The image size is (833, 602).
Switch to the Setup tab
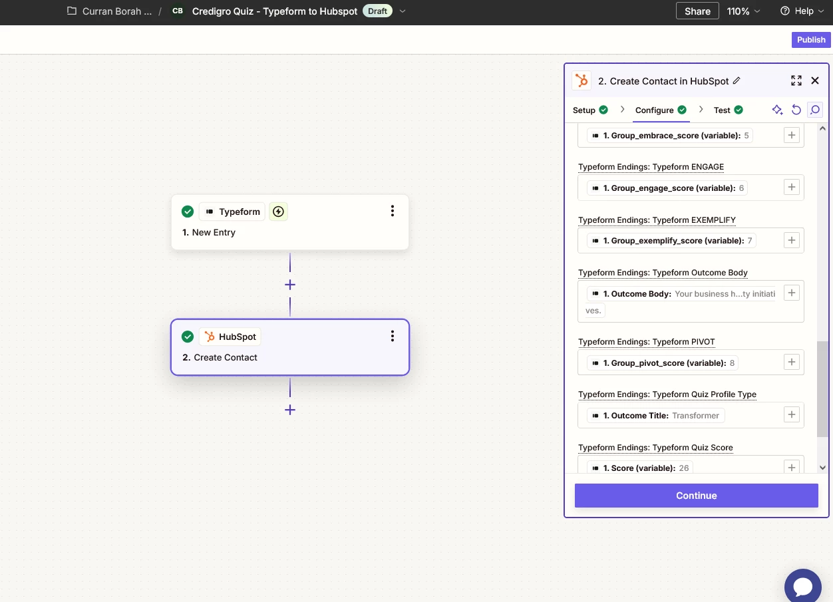590,110
